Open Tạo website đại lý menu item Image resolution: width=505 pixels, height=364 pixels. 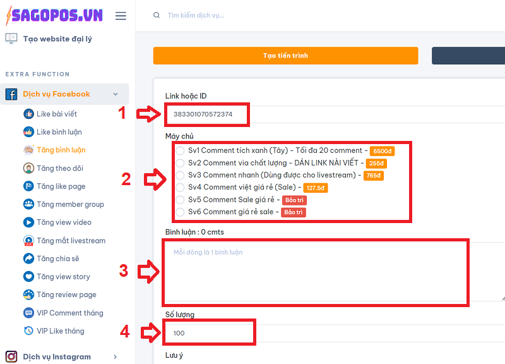click(x=57, y=39)
